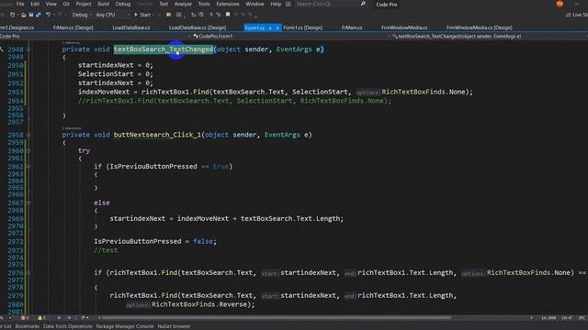Click the Open File folder icon
Image resolution: width=588 pixels, height=330 pixels.
tap(24, 15)
